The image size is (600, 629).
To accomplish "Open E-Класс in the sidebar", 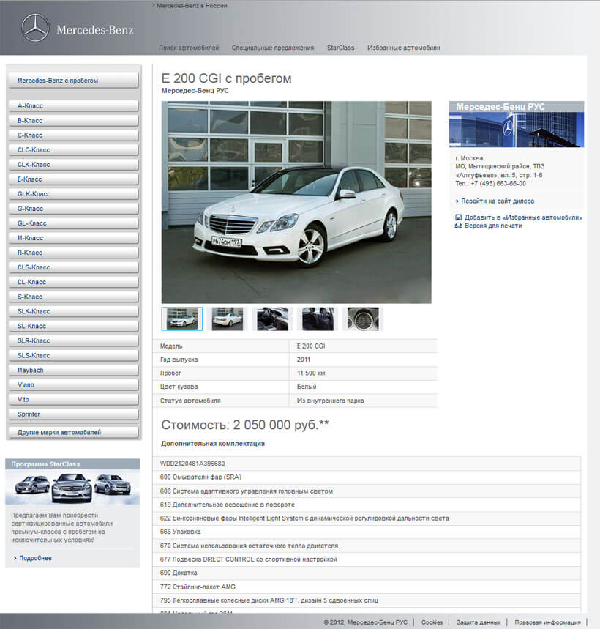I will click(73, 179).
